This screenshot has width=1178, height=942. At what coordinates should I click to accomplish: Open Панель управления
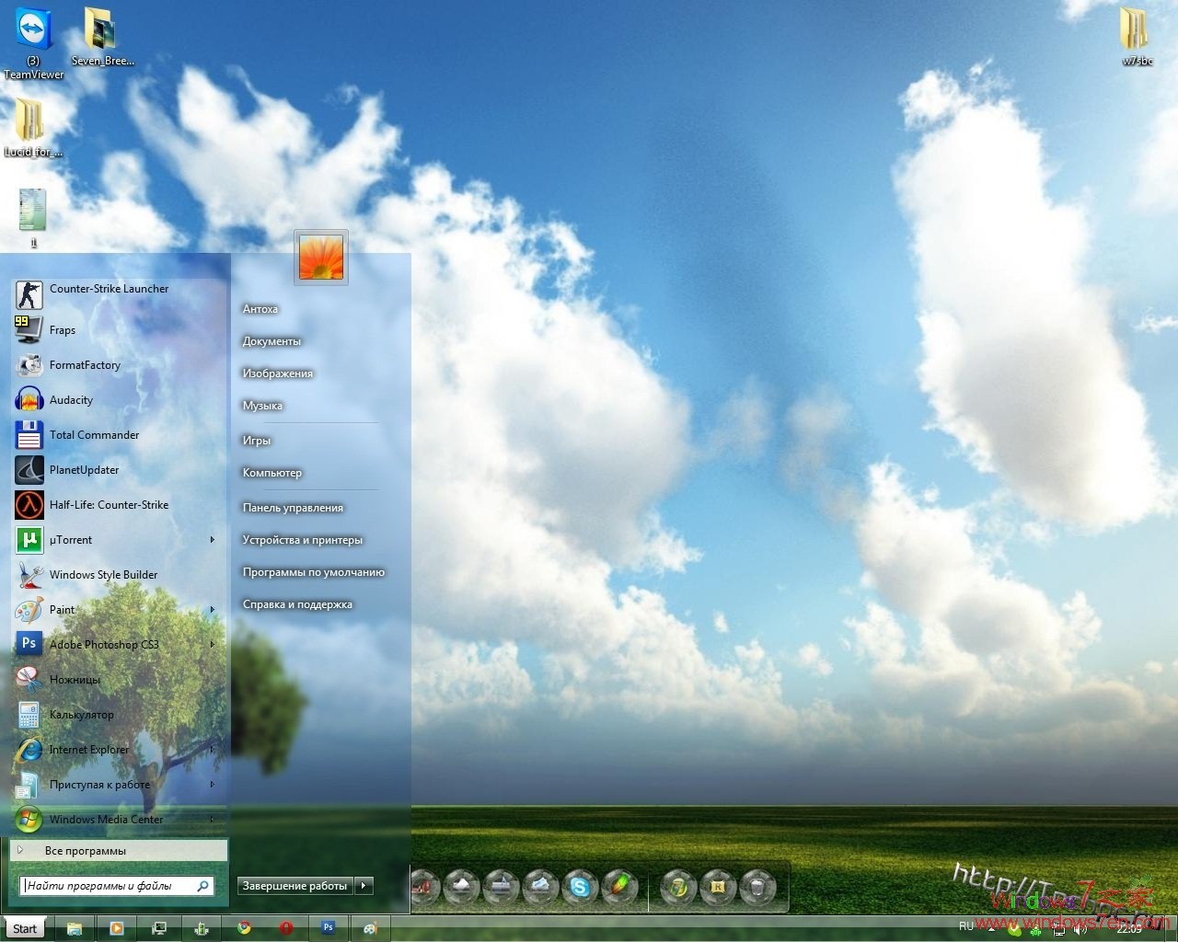click(x=292, y=507)
